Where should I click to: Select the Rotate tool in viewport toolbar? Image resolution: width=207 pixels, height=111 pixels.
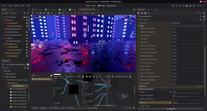40,13
